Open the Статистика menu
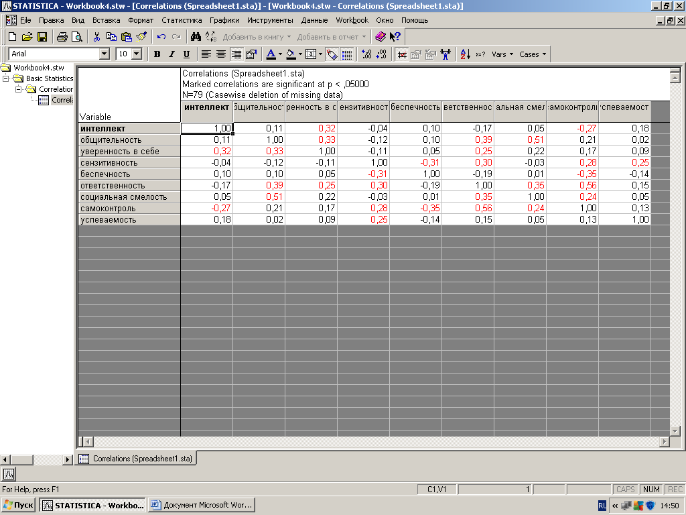686x515 pixels. pyautogui.click(x=181, y=20)
